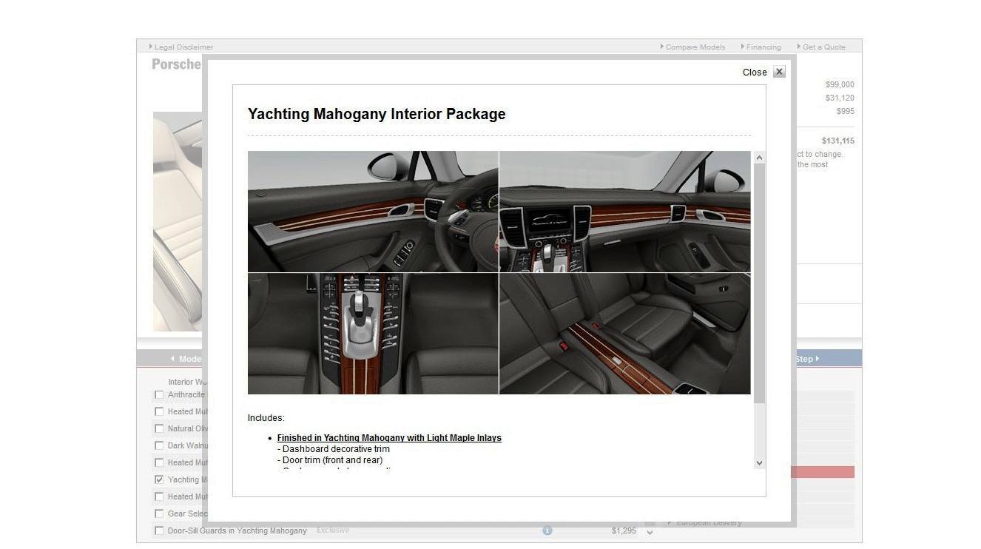Expand the European Delivery section
The height and width of the screenshot is (549, 981).
click(708, 522)
